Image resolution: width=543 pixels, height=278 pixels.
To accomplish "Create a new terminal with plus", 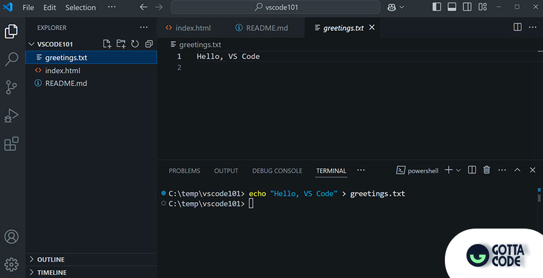I will click(449, 170).
